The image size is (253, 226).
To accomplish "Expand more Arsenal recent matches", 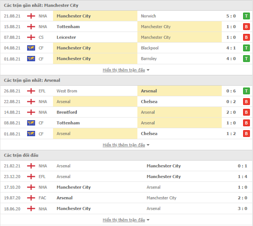I will (x=126, y=145).
